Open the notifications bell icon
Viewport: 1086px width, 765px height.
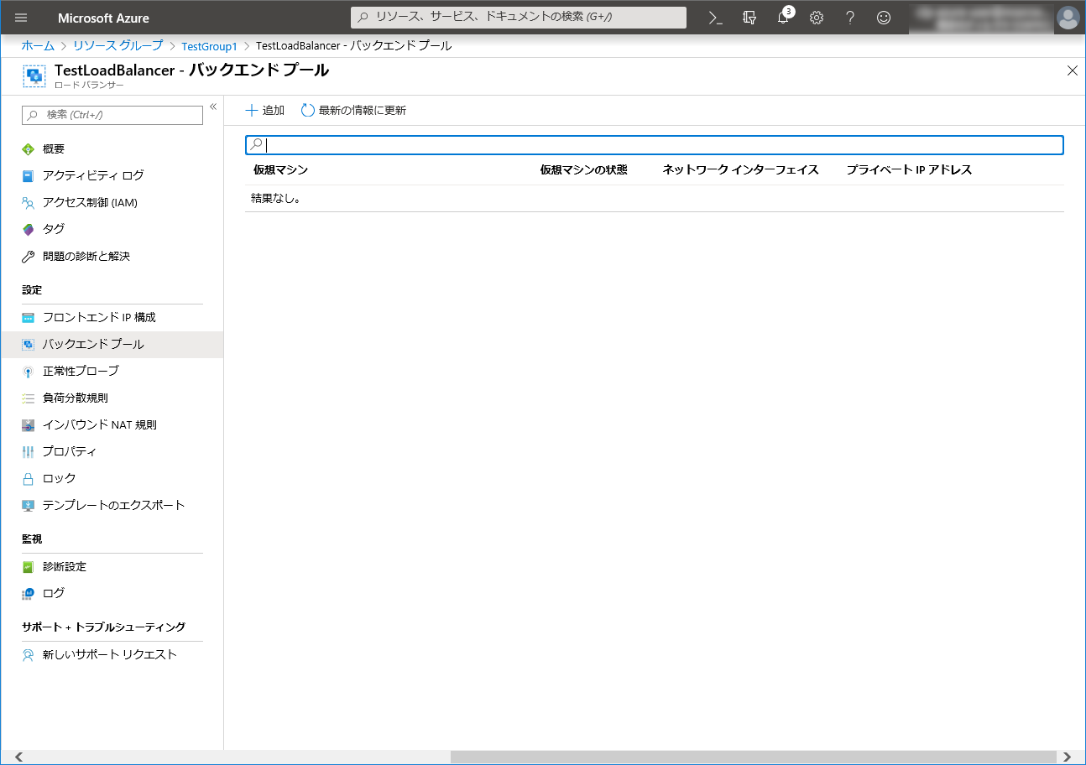[x=783, y=18]
